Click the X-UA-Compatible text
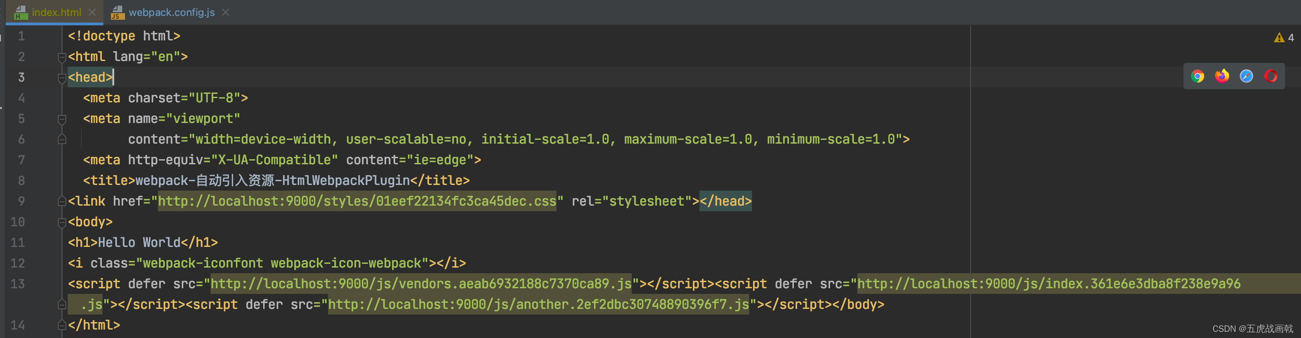Viewport: 1301px width, 338px height. coord(274,160)
